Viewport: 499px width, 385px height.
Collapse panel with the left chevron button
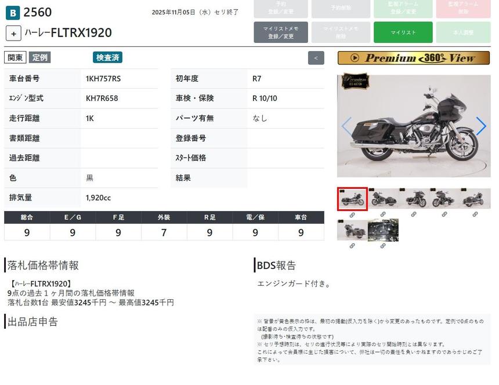[316, 58]
